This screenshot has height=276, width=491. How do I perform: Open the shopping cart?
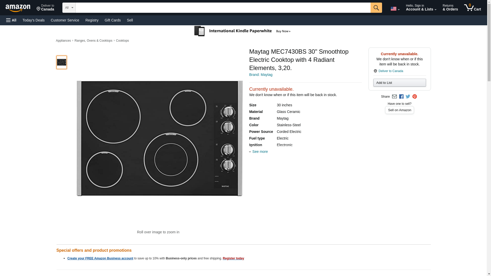click(x=472, y=8)
